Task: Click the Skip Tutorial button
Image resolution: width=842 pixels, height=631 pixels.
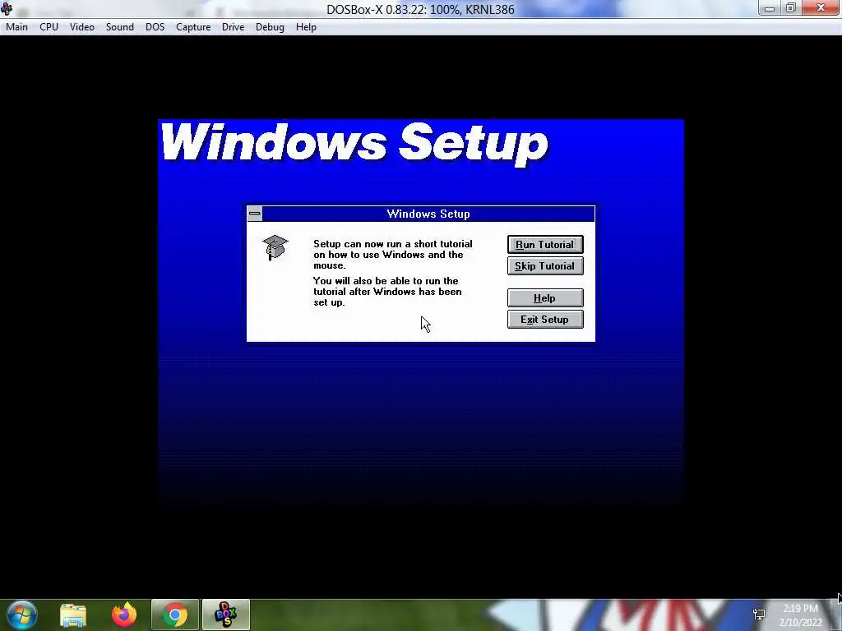Action: pyautogui.click(x=545, y=266)
